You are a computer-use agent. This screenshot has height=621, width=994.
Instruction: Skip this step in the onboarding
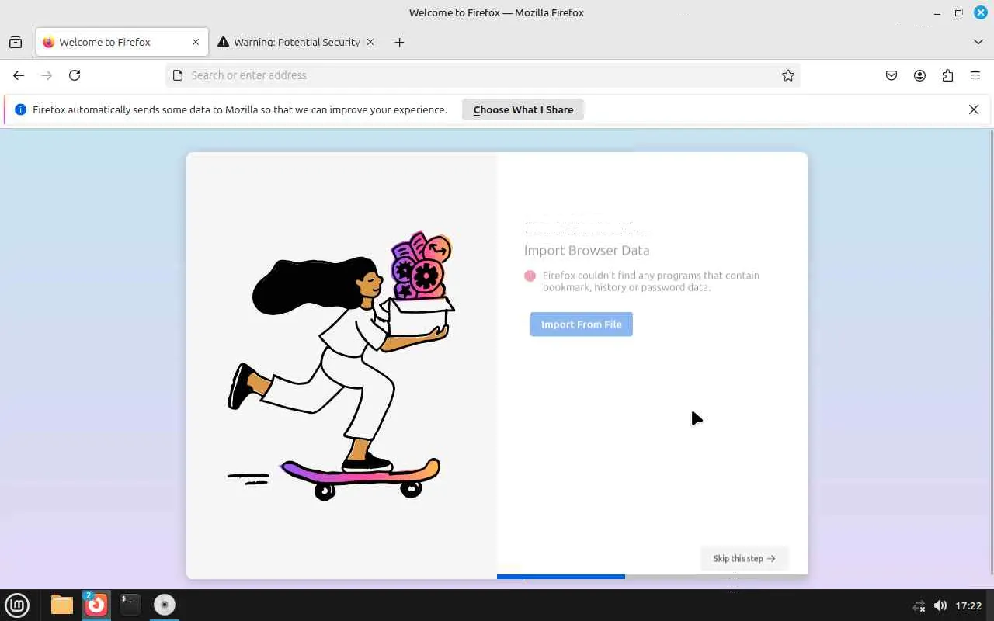[x=744, y=558]
